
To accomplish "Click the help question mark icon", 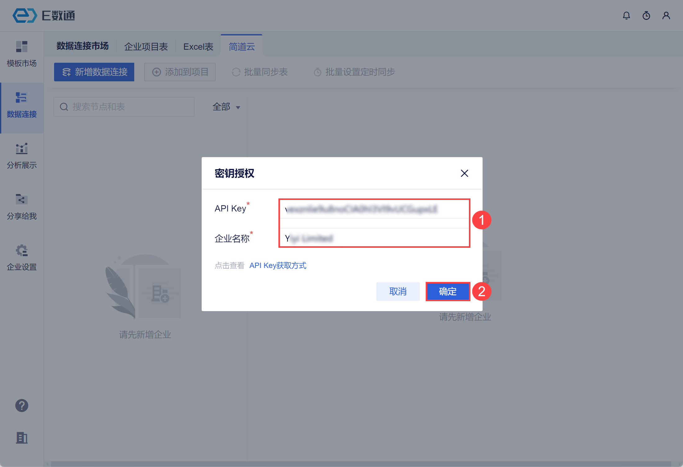I will point(22,406).
